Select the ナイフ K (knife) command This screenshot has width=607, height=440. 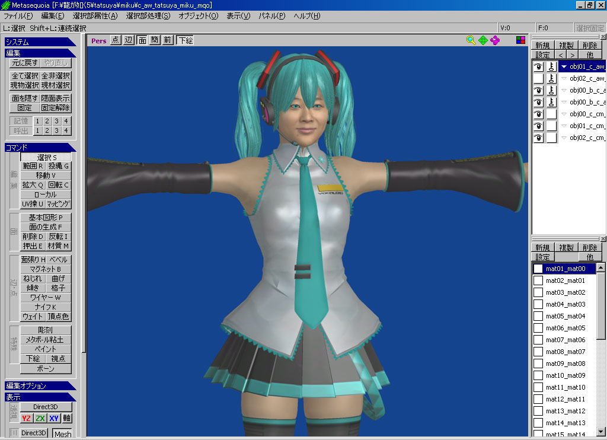click(x=46, y=307)
